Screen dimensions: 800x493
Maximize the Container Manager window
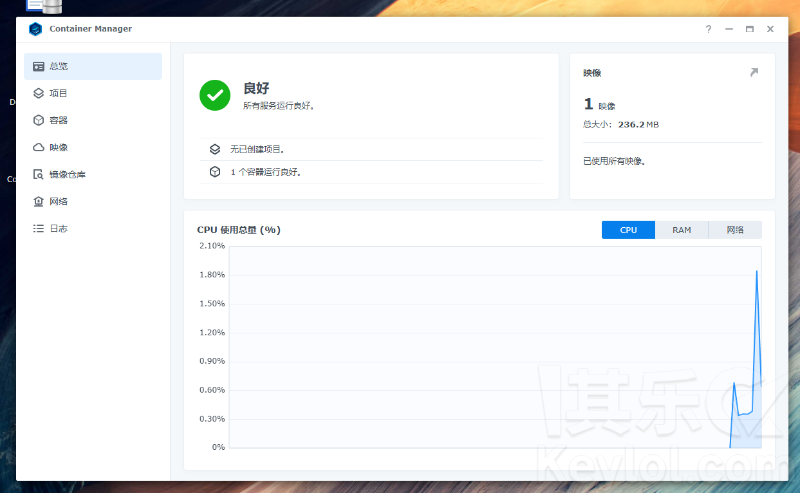click(749, 29)
